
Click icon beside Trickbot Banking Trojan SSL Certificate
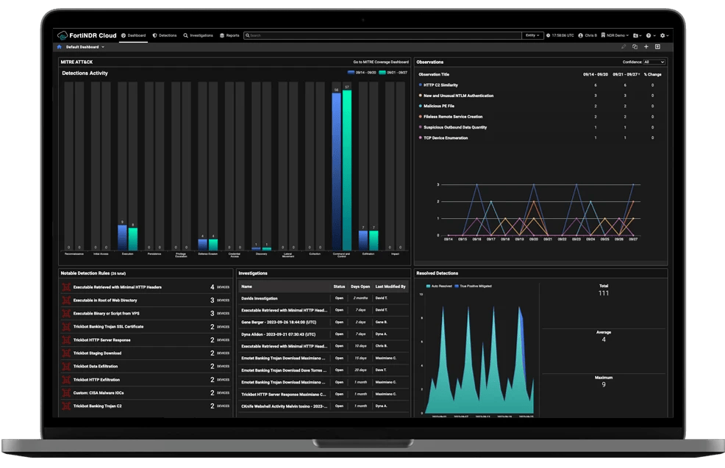point(67,327)
